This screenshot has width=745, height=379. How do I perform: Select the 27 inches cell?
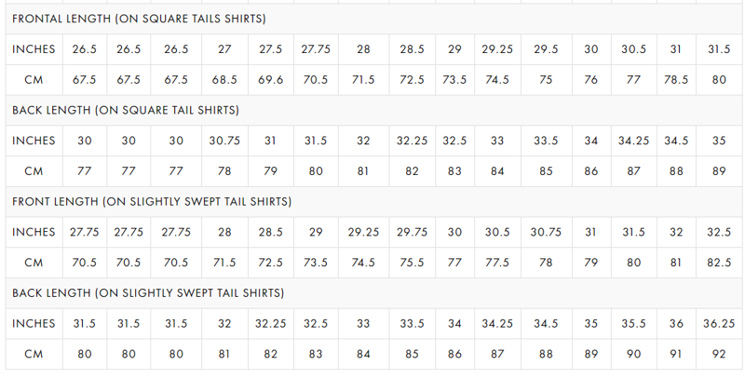[x=224, y=49]
